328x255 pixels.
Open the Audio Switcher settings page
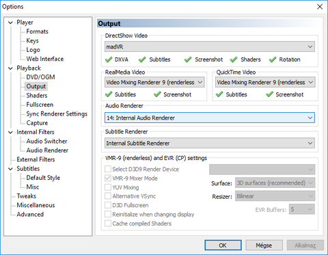46,142
